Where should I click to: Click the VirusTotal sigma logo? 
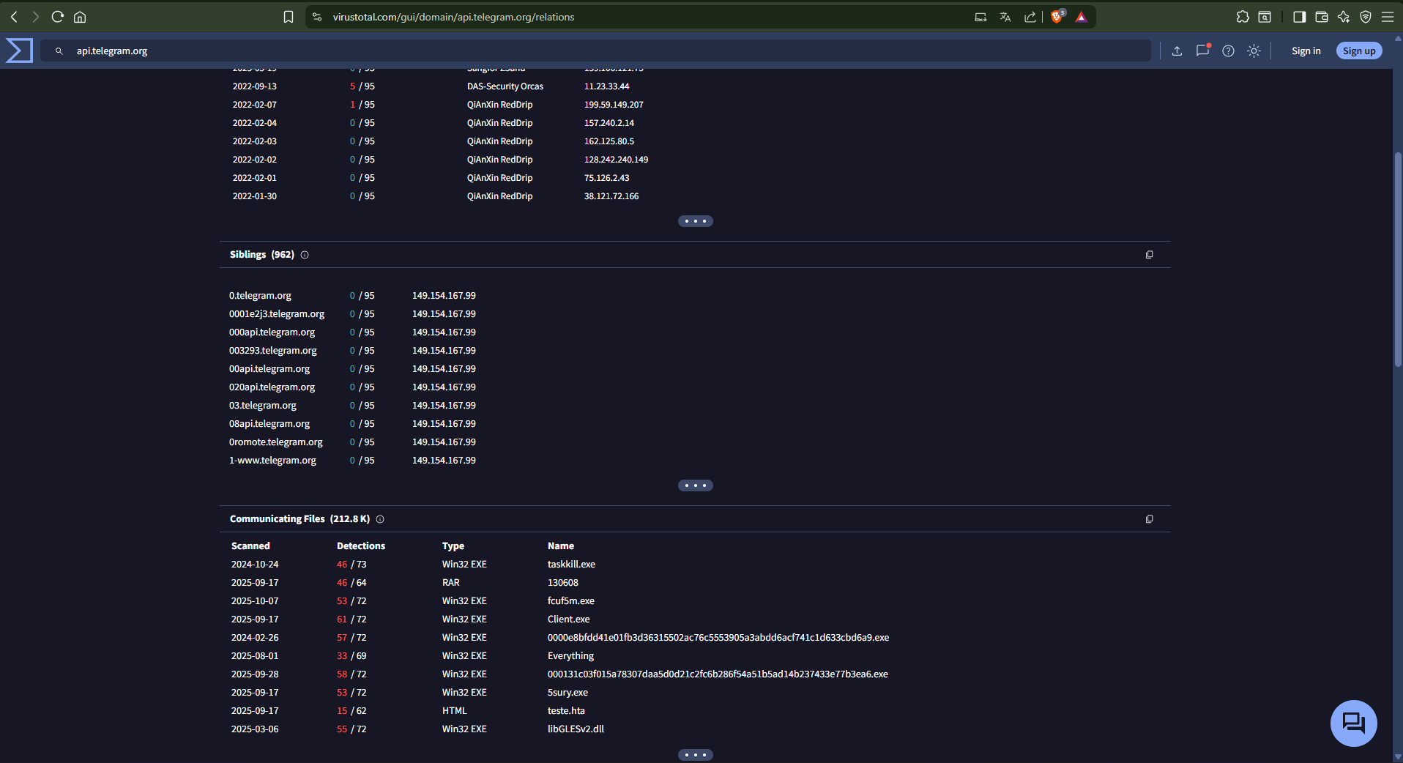pos(19,51)
